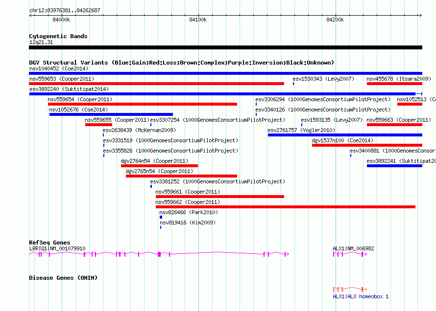Open the LRRIQ1|NM_001079910 gene label

tap(57, 248)
